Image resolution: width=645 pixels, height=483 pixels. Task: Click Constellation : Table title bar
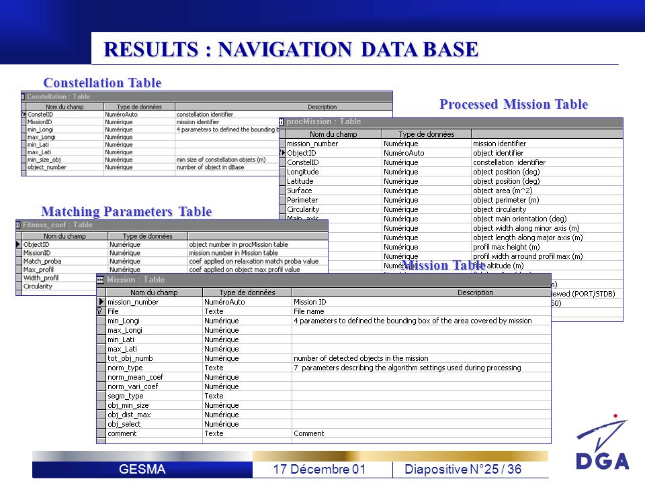coord(207,97)
